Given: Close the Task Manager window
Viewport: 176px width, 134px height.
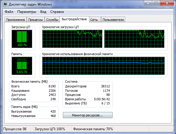Looking at the screenshot, I should (x=167, y=3).
